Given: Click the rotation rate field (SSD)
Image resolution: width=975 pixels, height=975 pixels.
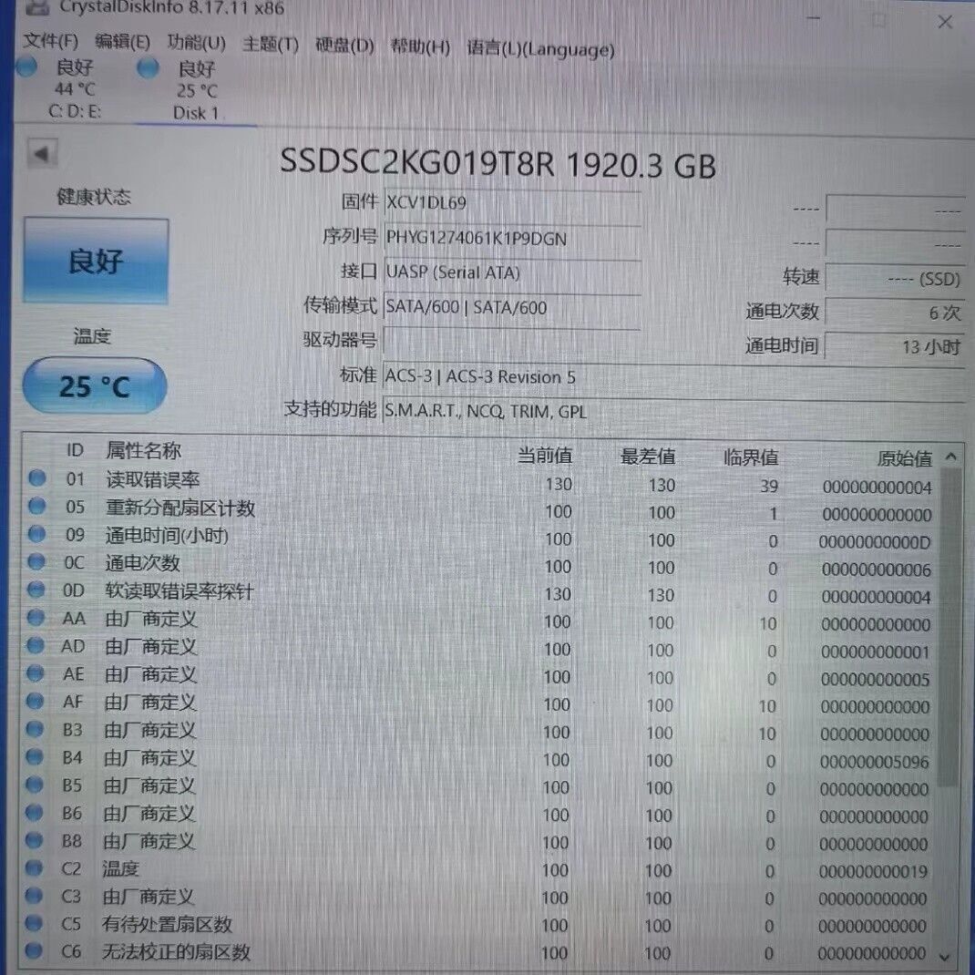Looking at the screenshot, I should coord(895,278).
